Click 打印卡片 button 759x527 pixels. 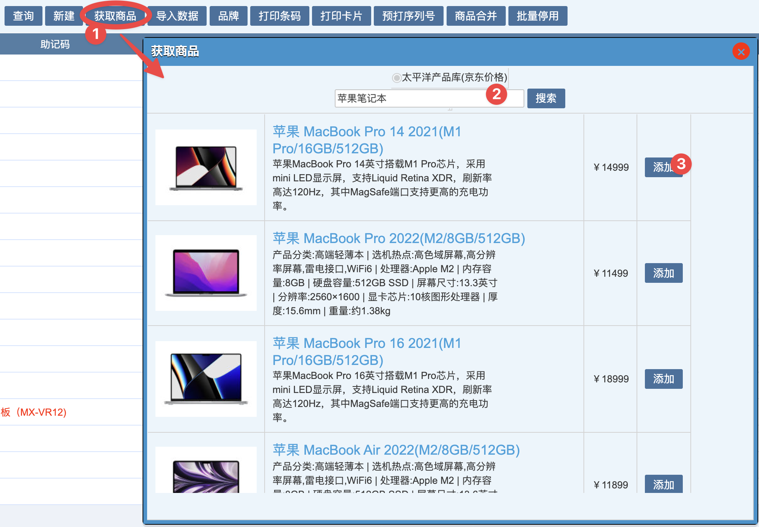[x=341, y=16]
